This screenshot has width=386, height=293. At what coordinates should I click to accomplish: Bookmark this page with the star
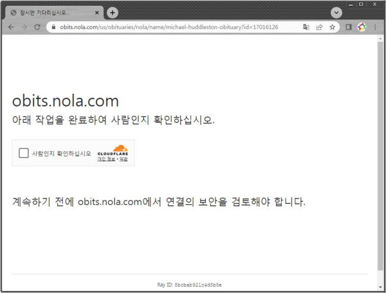point(332,28)
